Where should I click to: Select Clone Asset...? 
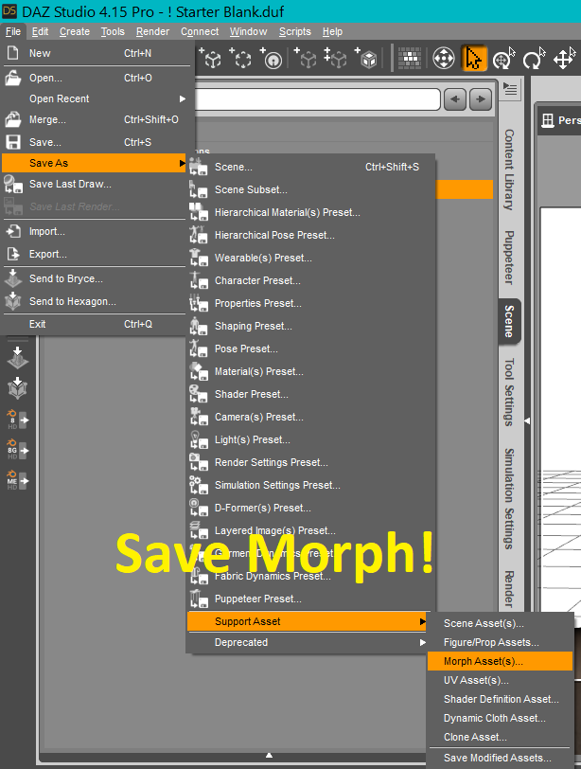click(500, 737)
